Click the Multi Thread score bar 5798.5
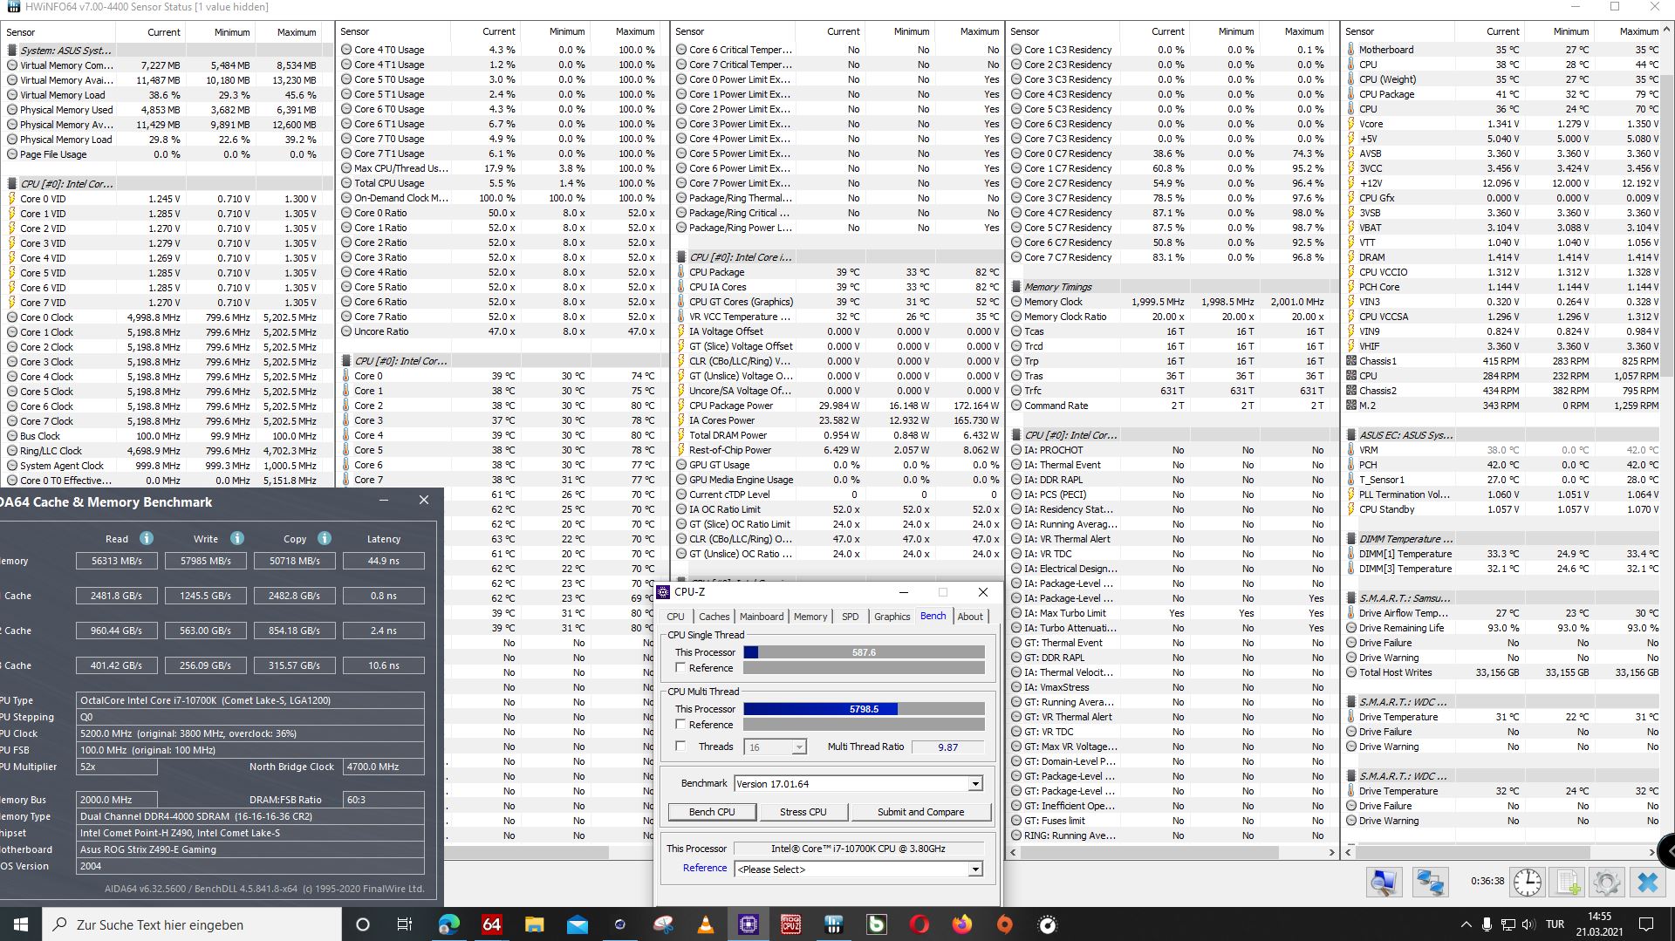Screen dimensions: 1675x941 [x=864, y=709]
